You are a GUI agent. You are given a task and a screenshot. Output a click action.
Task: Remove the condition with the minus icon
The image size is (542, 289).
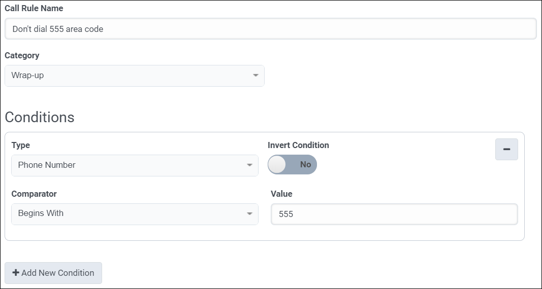click(506, 150)
